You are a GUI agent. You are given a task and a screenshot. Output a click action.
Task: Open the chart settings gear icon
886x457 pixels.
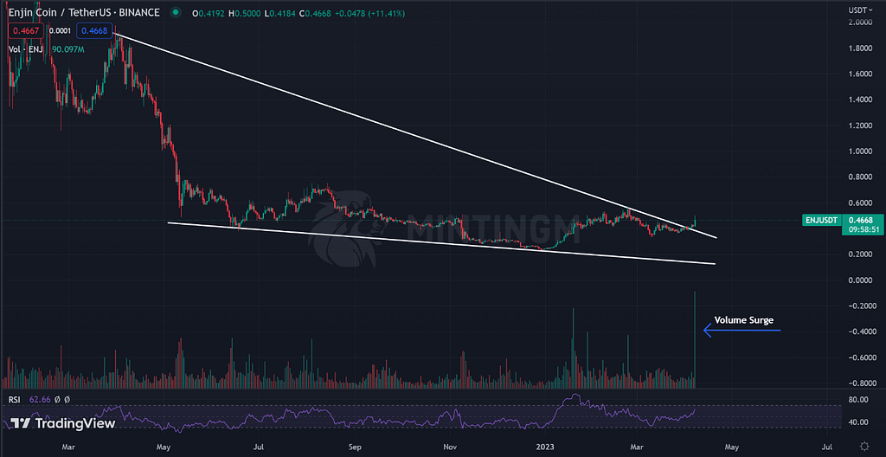(x=864, y=447)
